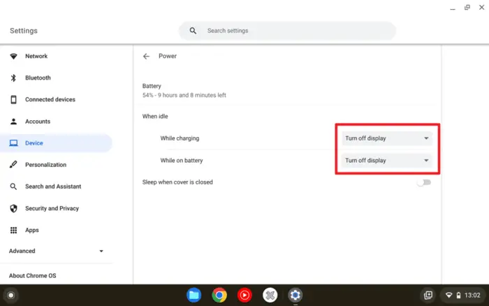Open the white crossed-tools app on shelf
The width and height of the screenshot is (489, 306).
(x=270, y=295)
